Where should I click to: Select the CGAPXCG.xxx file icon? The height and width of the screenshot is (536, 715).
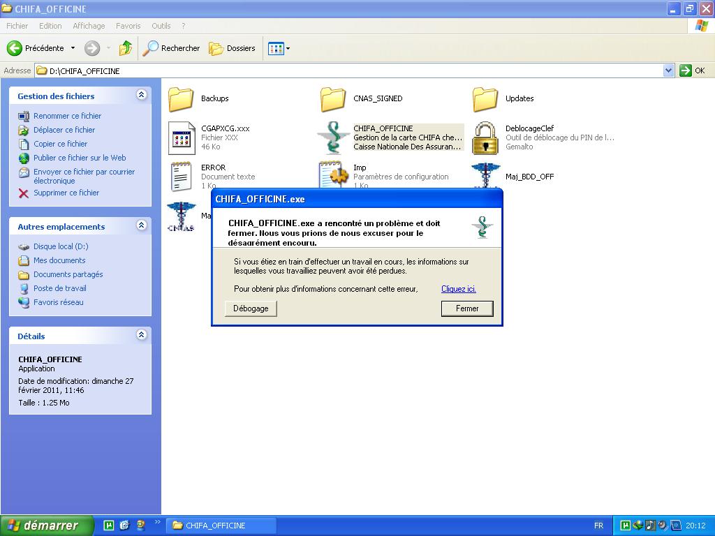coord(182,137)
